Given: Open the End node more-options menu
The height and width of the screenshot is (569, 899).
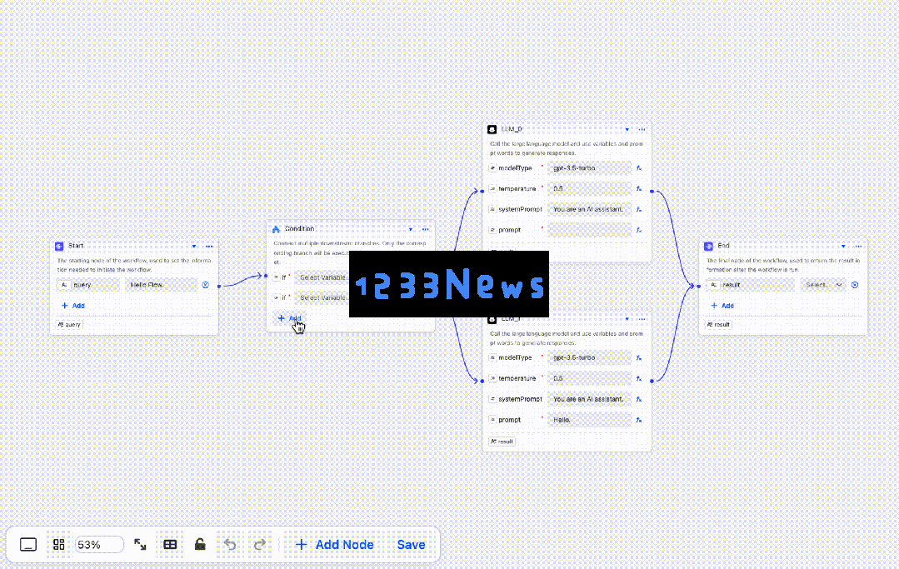Looking at the screenshot, I should coord(858,247).
